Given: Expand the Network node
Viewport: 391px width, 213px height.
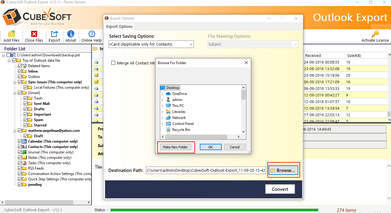Looking at the screenshot, I should coord(162,118).
